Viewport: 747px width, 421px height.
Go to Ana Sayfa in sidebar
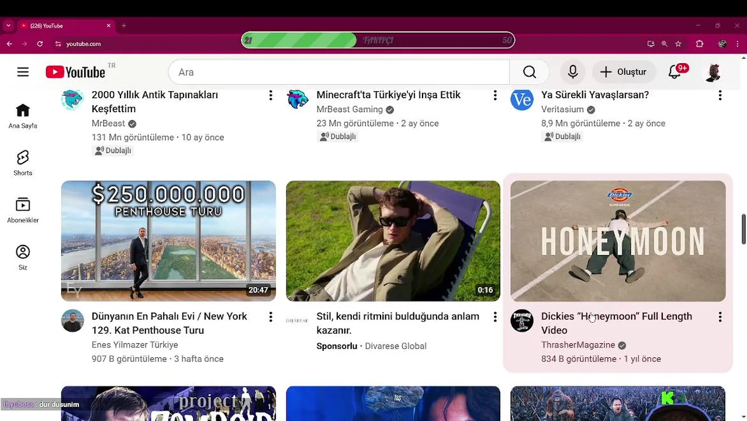(x=23, y=116)
